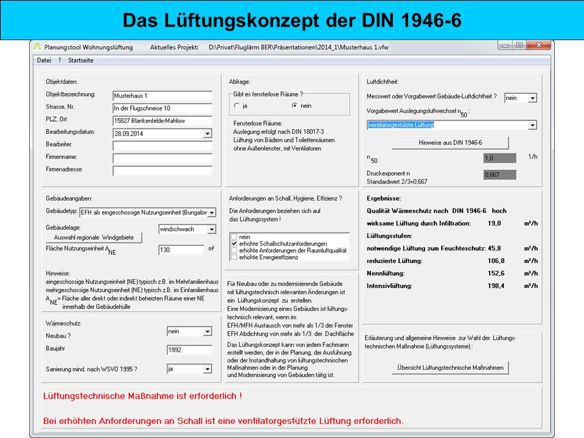
Task: Open the Bearbeitungsdatum date dropdown
Action: pyautogui.click(x=207, y=133)
